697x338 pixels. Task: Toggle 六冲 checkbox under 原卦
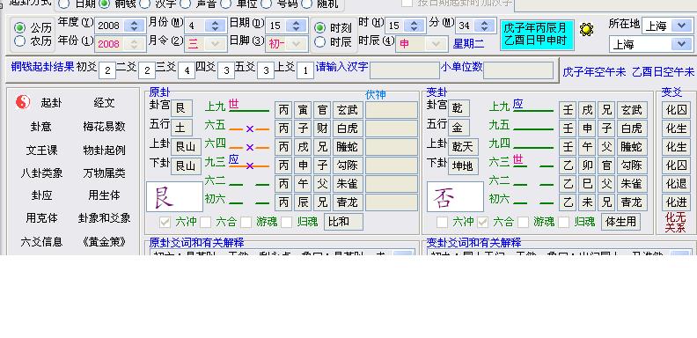click(165, 222)
